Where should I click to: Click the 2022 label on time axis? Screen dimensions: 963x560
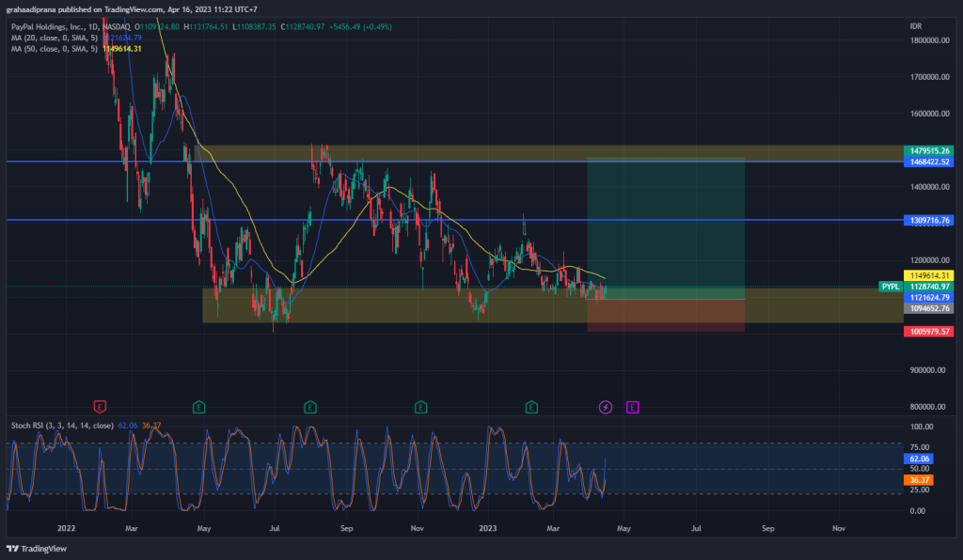67,529
